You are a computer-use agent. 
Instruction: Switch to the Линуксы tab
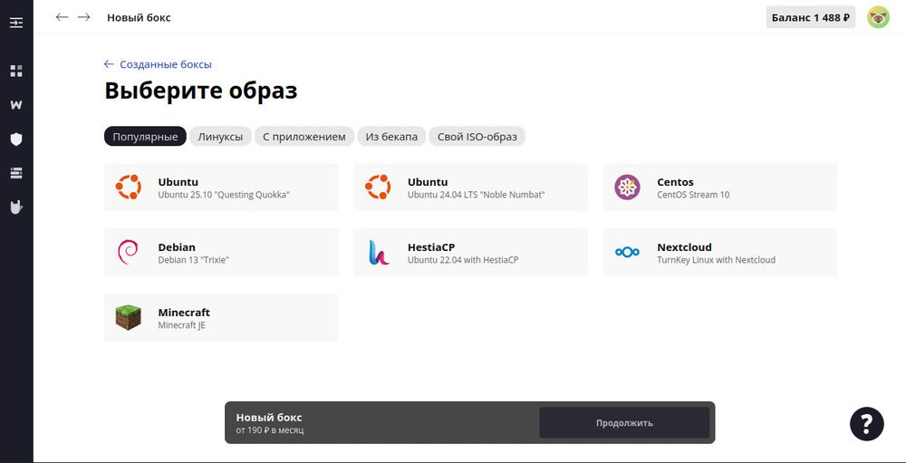(x=220, y=137)
